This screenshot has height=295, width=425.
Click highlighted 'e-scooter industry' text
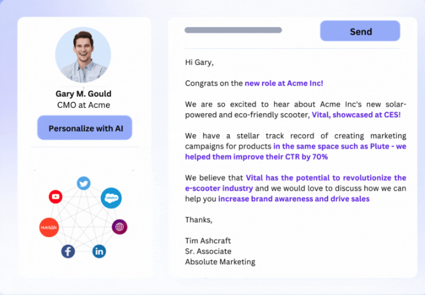219,188
